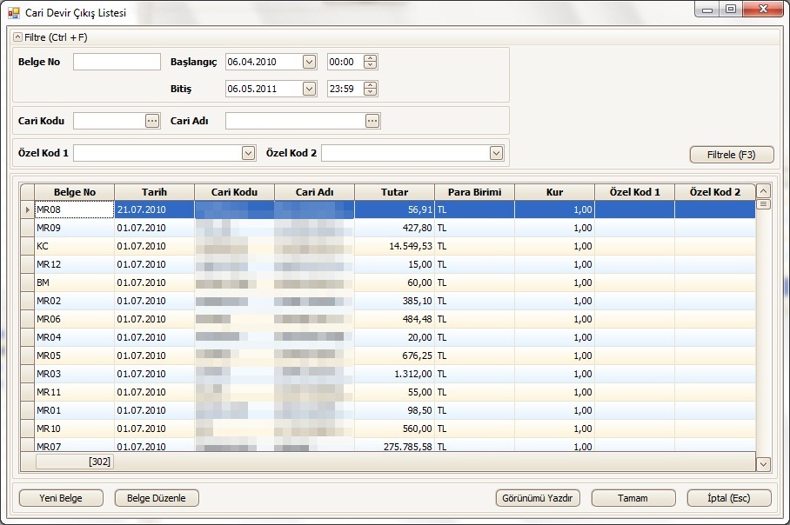The image size is (790, 525).
Task: Sort by Cari Adı column header
Action: 314,192
